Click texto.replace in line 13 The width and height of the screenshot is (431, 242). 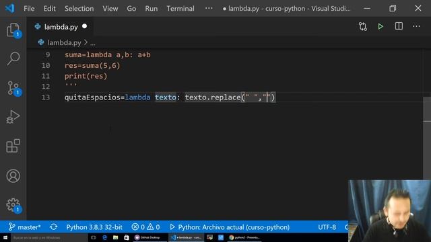click(213, 97)
